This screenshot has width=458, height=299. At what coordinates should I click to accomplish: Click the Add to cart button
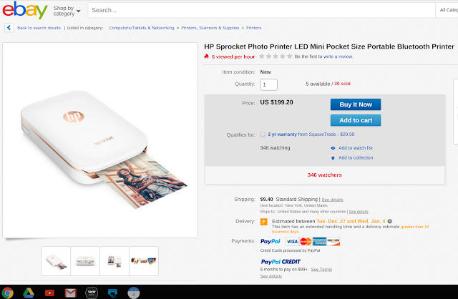tap(356, 120)
